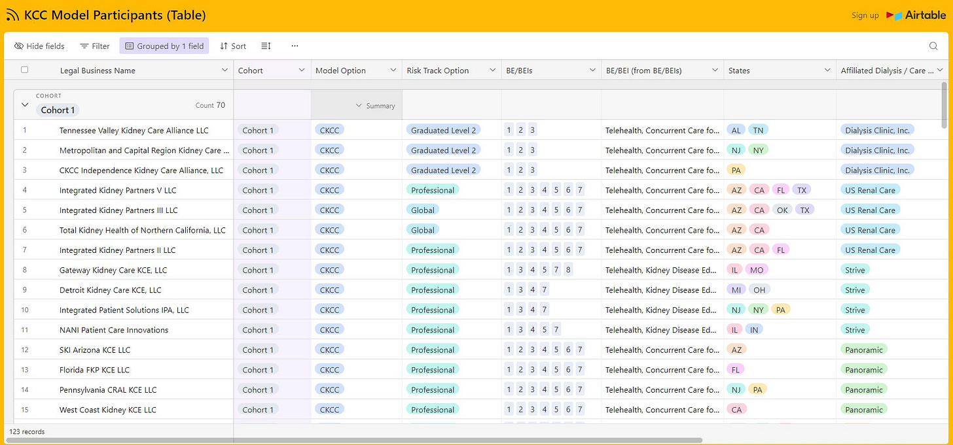Open the Sort options
Screen dimensions: 953x445
[x=233, y=46]
